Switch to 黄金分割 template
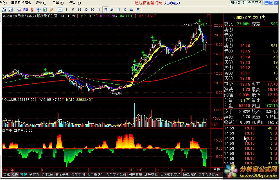280x180 pixels. (x=62, y=175)
